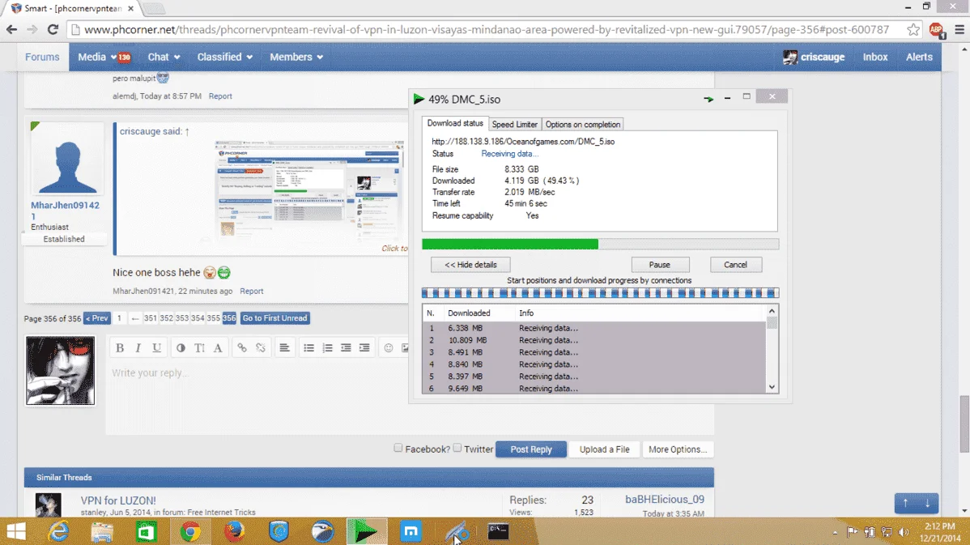Open Hotspot Shield from taskbar
Viewport: 970px width, 545px height.
click(279, 531)
